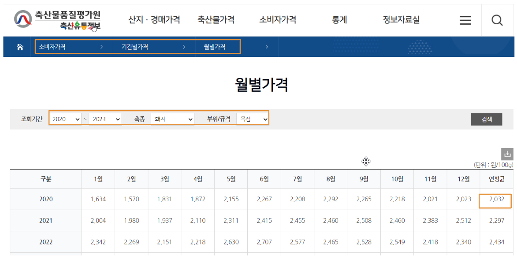The height and width of the screenshot is (259, 517).
Task: Click the 조회기간 label
Action: [x=32, y=119]
